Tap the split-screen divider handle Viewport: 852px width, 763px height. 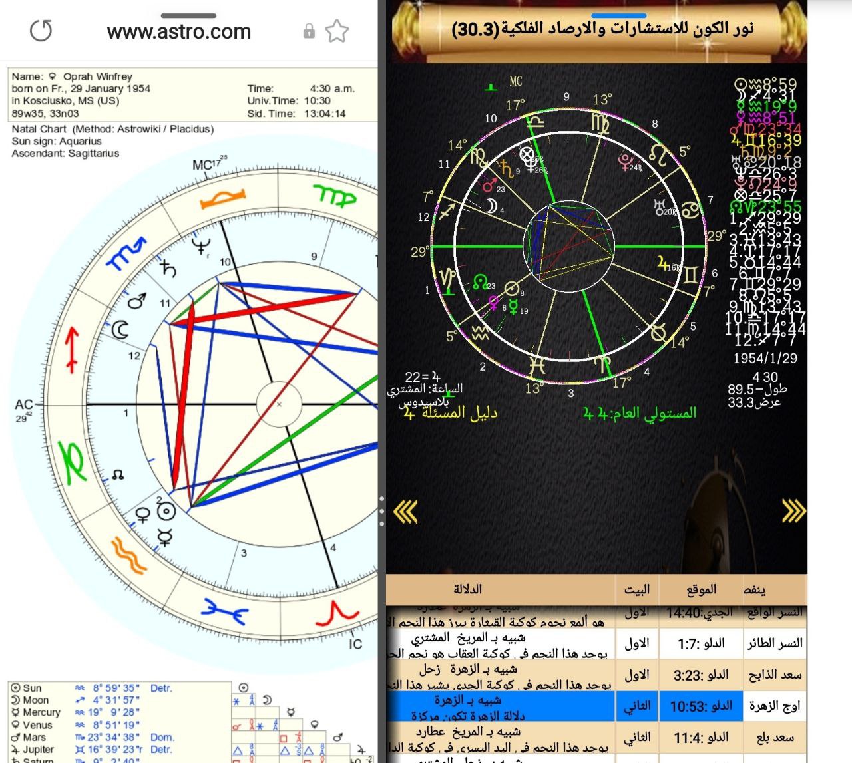coord(381,512)
